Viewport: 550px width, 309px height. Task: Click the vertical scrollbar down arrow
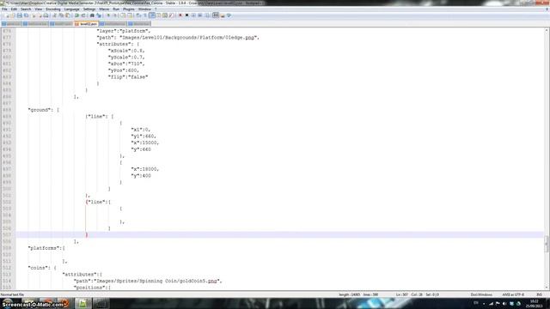(x=547, y=287)
